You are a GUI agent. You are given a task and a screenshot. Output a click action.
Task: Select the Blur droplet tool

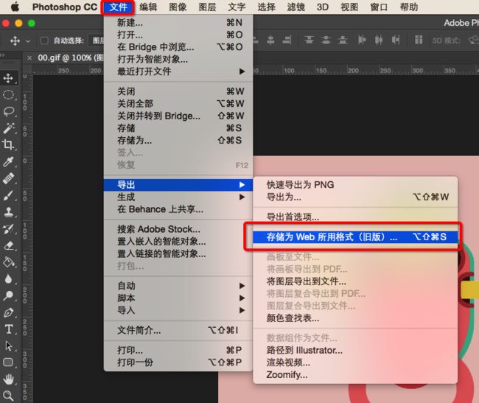coord(8,278)
